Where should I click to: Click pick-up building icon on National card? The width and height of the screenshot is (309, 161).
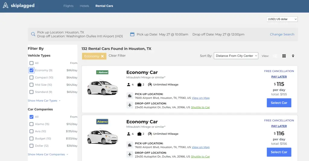130,96
